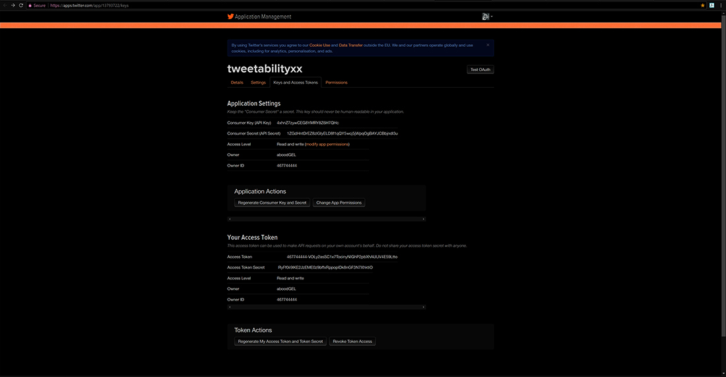Select the Keys and Access Tokens tab

pyautogui.click(x=296, y=83)
